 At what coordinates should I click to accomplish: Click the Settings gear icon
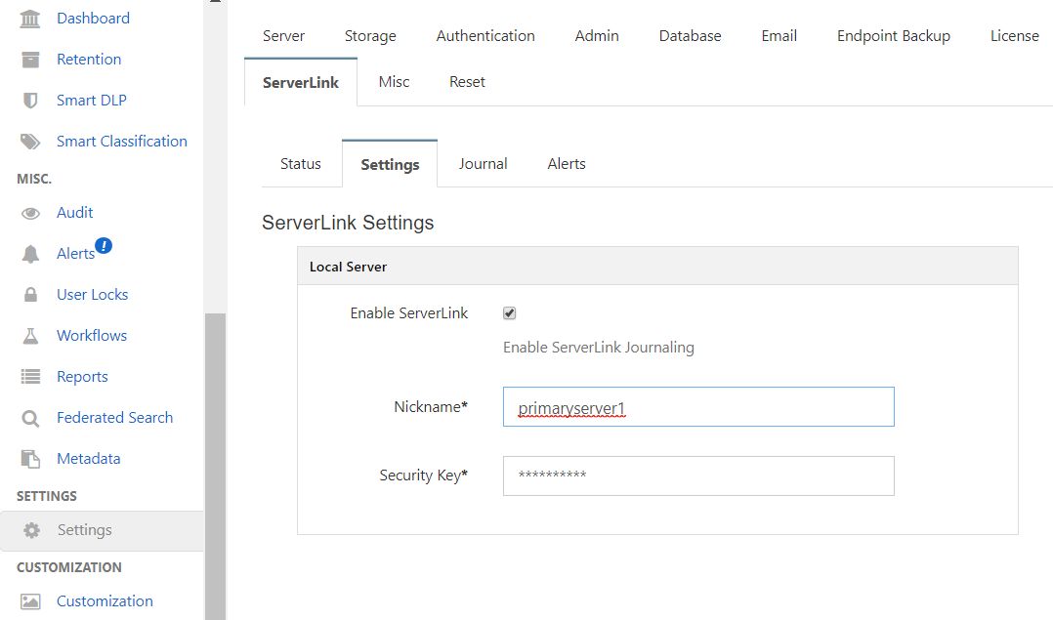[31, 530]
